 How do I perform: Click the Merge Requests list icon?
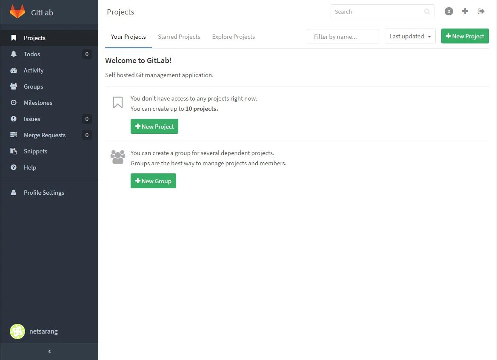(x=14, y=135)
